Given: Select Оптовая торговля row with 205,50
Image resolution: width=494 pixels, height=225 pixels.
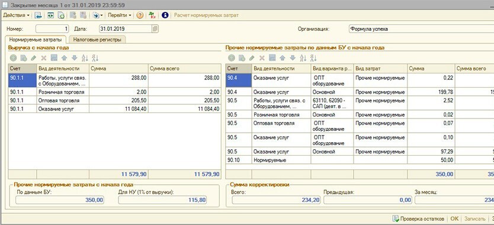Looking at the screenshot, I should 115,101.
